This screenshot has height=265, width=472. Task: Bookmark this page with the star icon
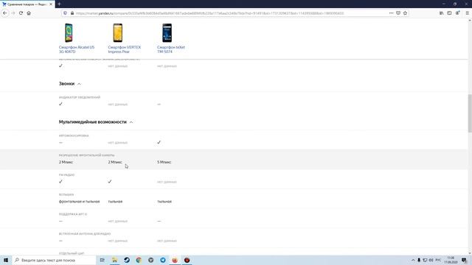point(405,13)
